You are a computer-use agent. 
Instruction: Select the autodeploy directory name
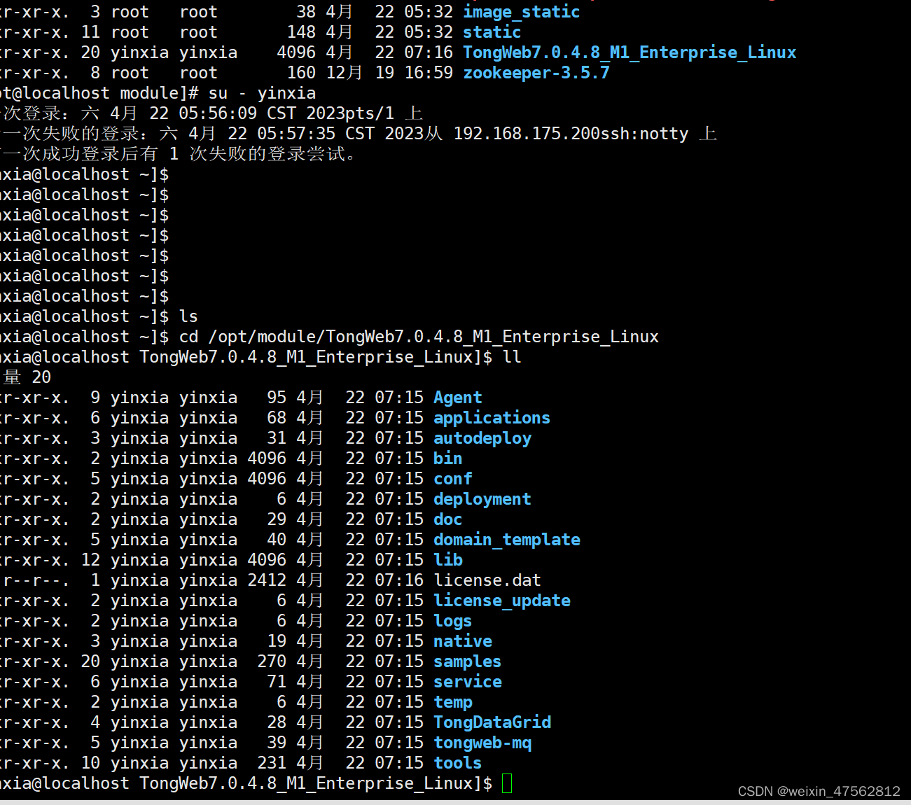click(x=482, y=438)
